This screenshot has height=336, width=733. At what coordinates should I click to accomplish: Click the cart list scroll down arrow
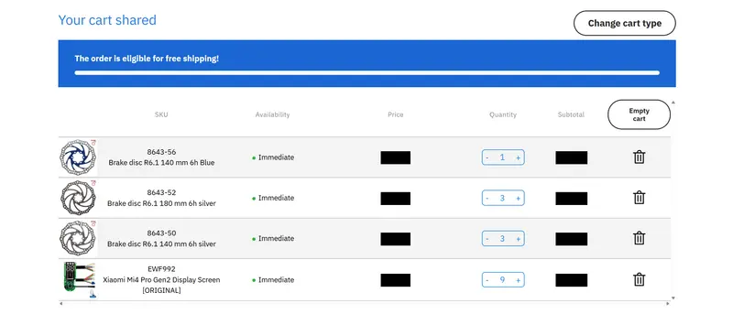673,298
